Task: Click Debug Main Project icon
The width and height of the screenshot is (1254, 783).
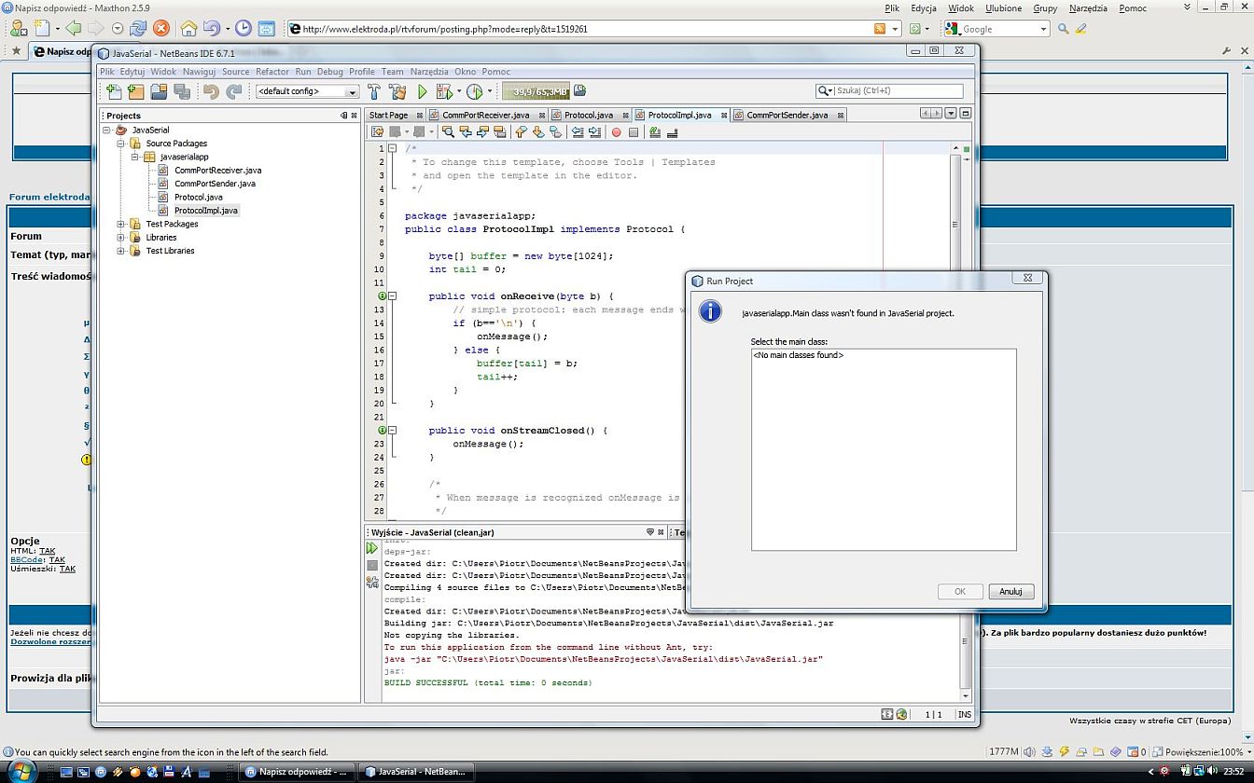Action: 444,91
